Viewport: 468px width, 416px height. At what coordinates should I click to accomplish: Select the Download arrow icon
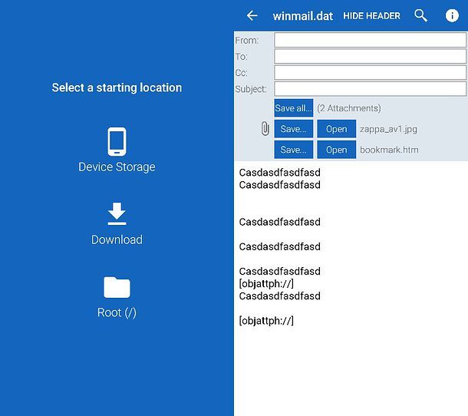(117, 213)
